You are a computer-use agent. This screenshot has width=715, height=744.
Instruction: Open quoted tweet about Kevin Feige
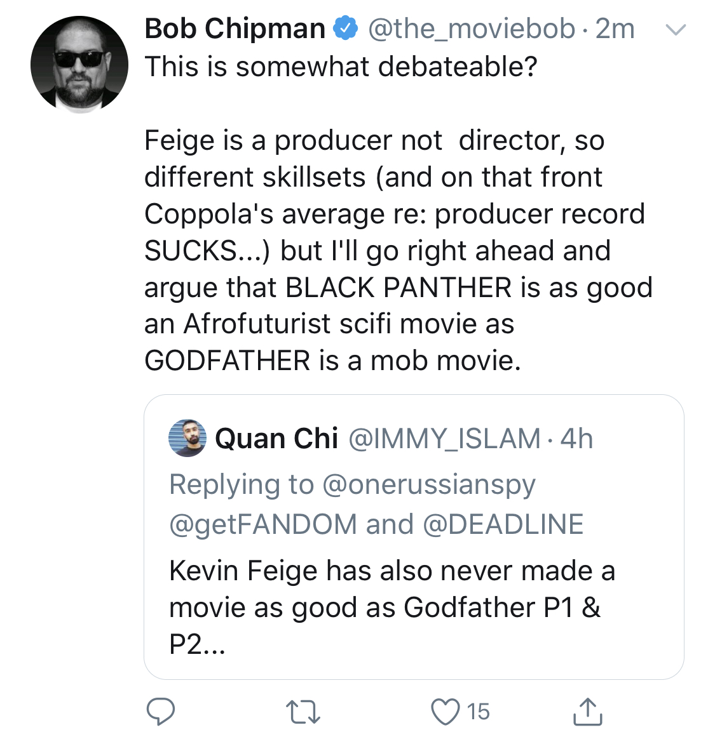(x=414, y=536)
